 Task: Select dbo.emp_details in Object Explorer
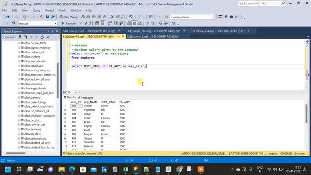point(35,61)
